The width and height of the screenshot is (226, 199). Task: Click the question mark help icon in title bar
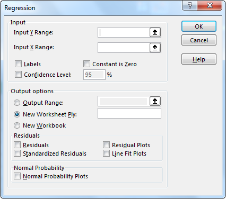click(x=190, y=5)
